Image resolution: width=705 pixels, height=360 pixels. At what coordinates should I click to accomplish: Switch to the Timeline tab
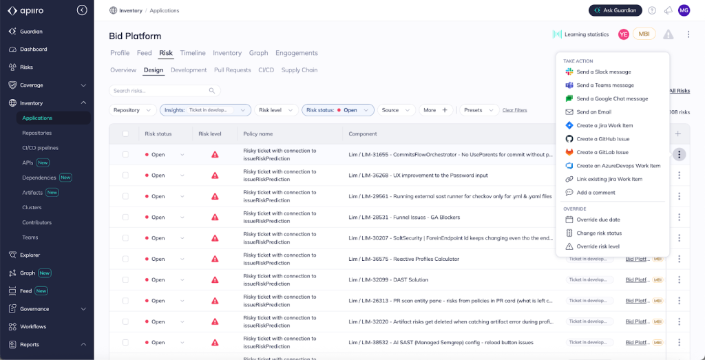[193, 53]
